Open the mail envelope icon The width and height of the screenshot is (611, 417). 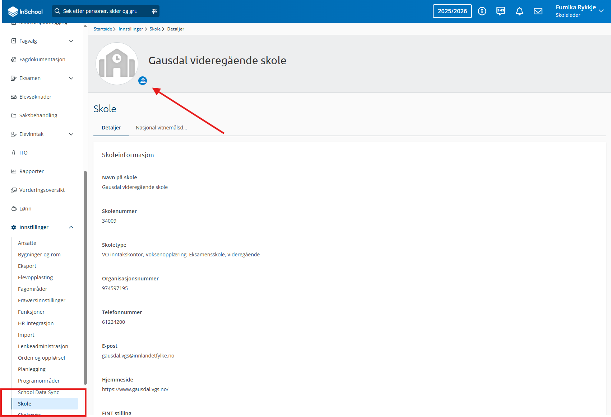pos(538,11)
